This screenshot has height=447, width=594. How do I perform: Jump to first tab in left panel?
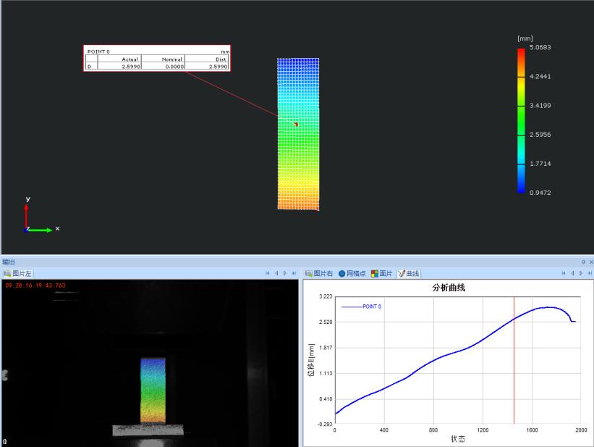268,274
